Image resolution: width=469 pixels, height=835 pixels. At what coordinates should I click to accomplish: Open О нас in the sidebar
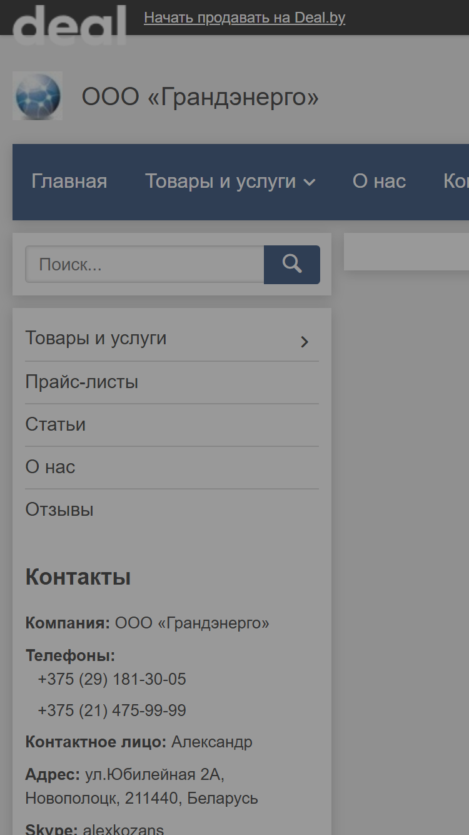(50, 467)
